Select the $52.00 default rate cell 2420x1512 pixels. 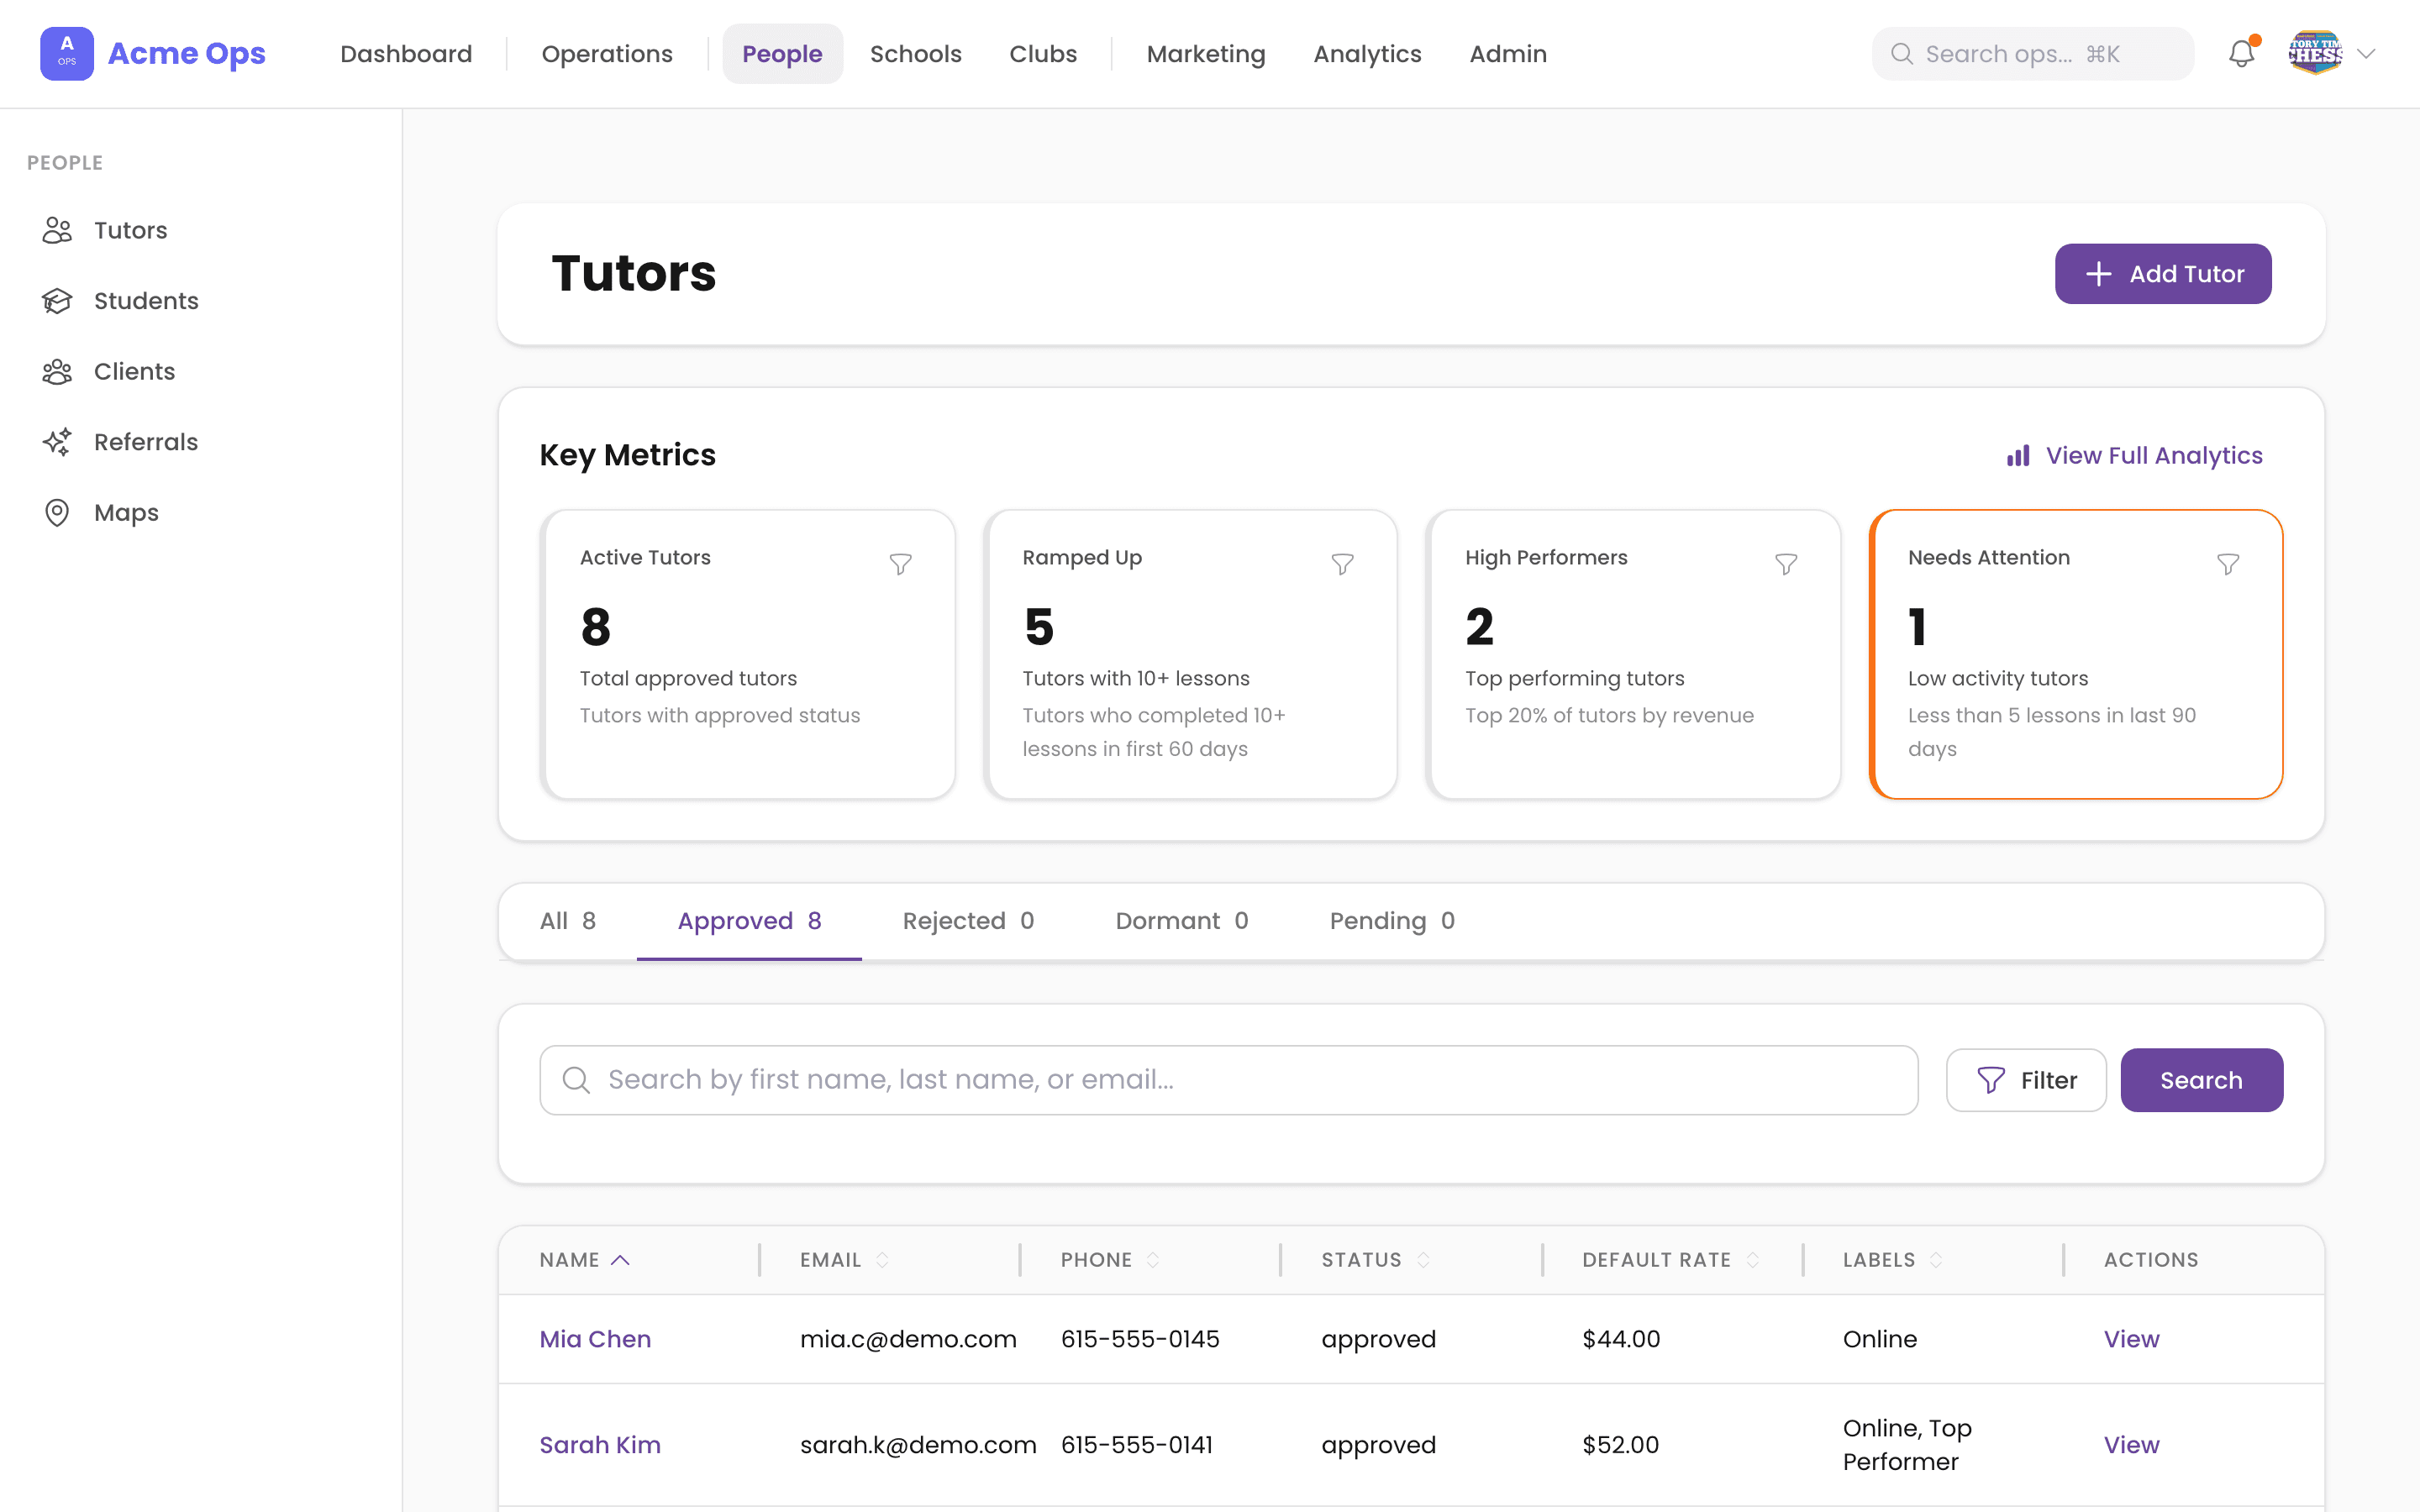[1620, 1445]
